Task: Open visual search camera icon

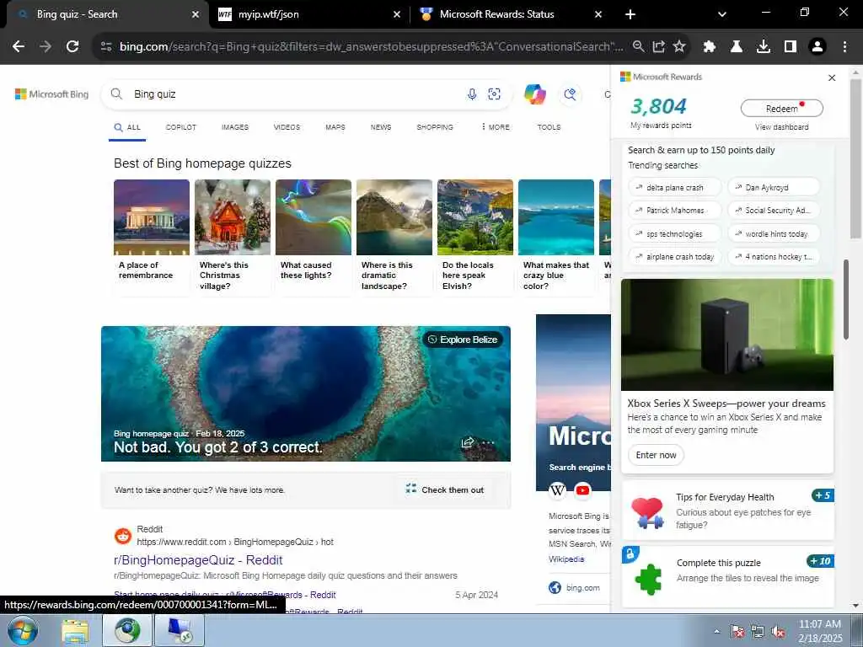Action: click(x=494, y=94)
